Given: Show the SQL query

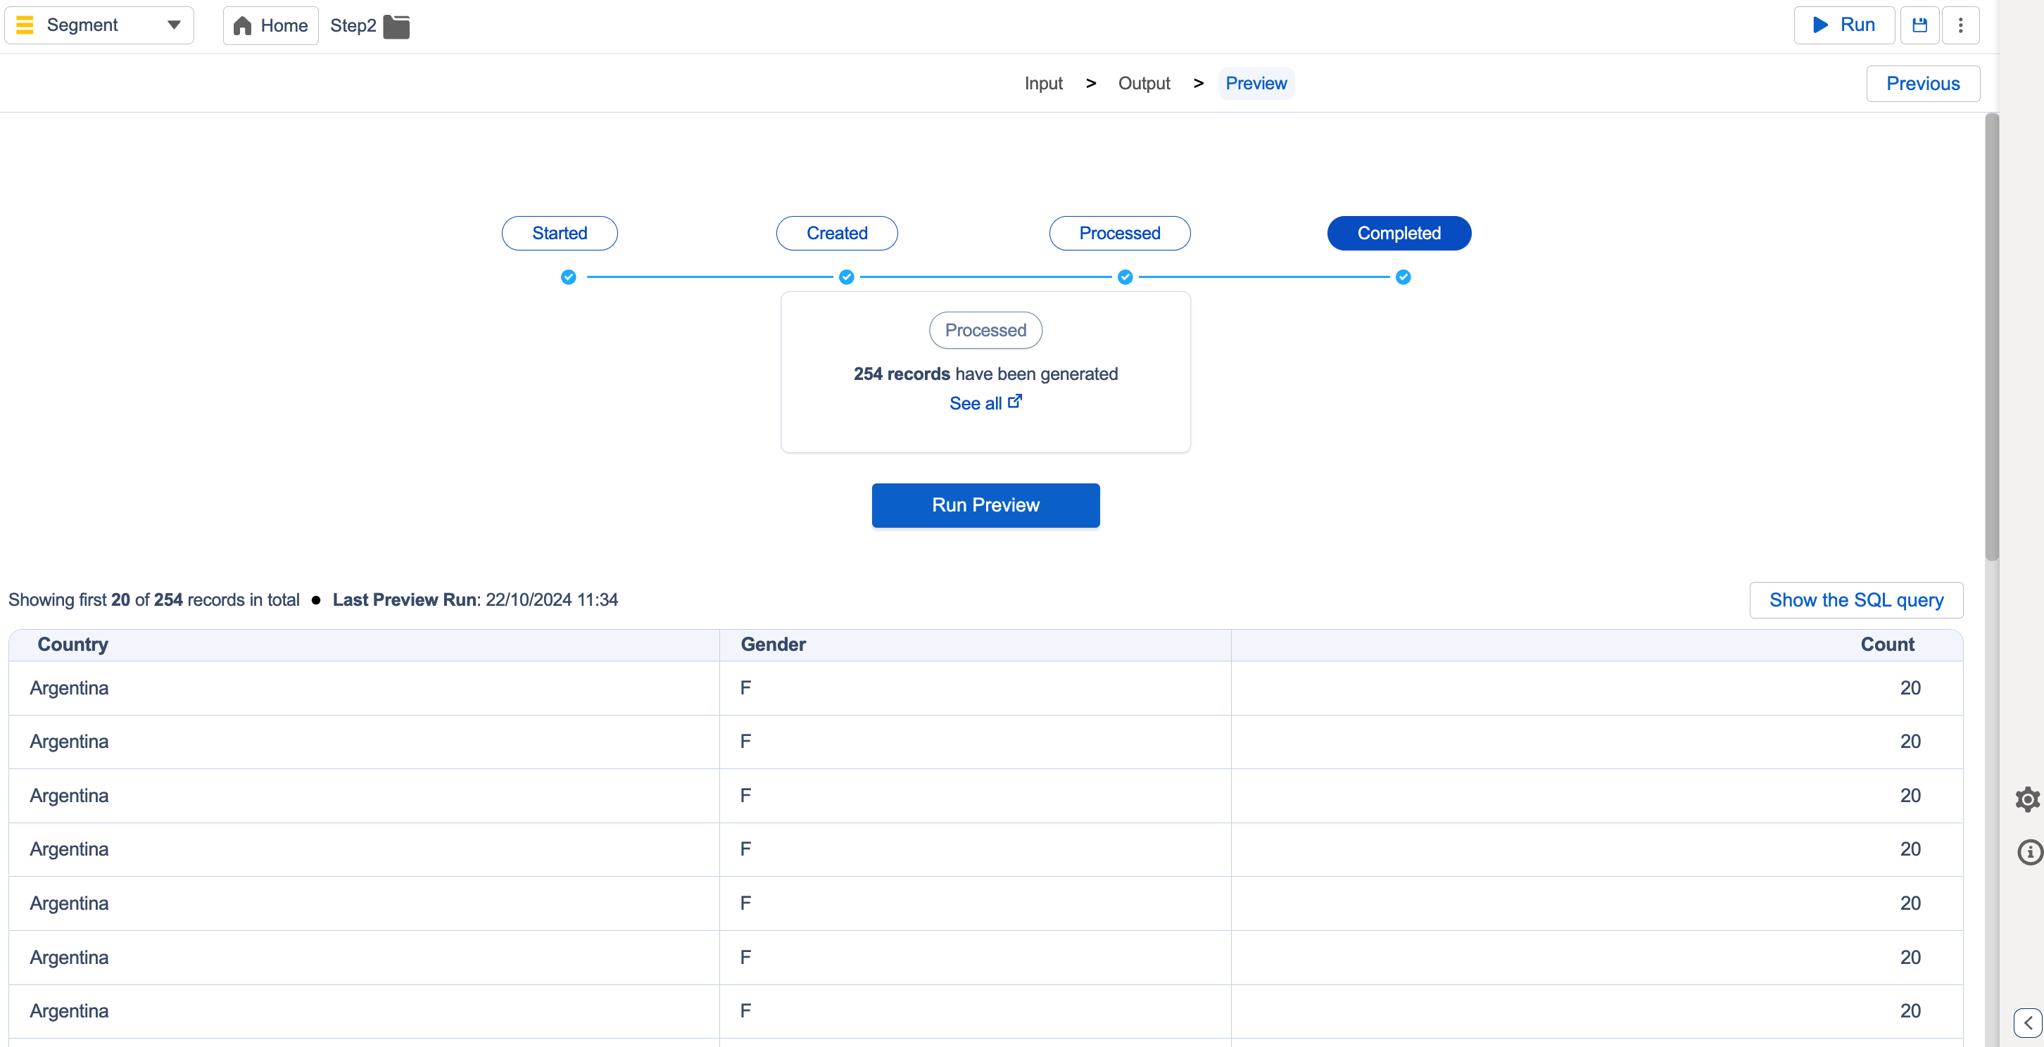Looking at the screenshot, I should click(1856, 599).
